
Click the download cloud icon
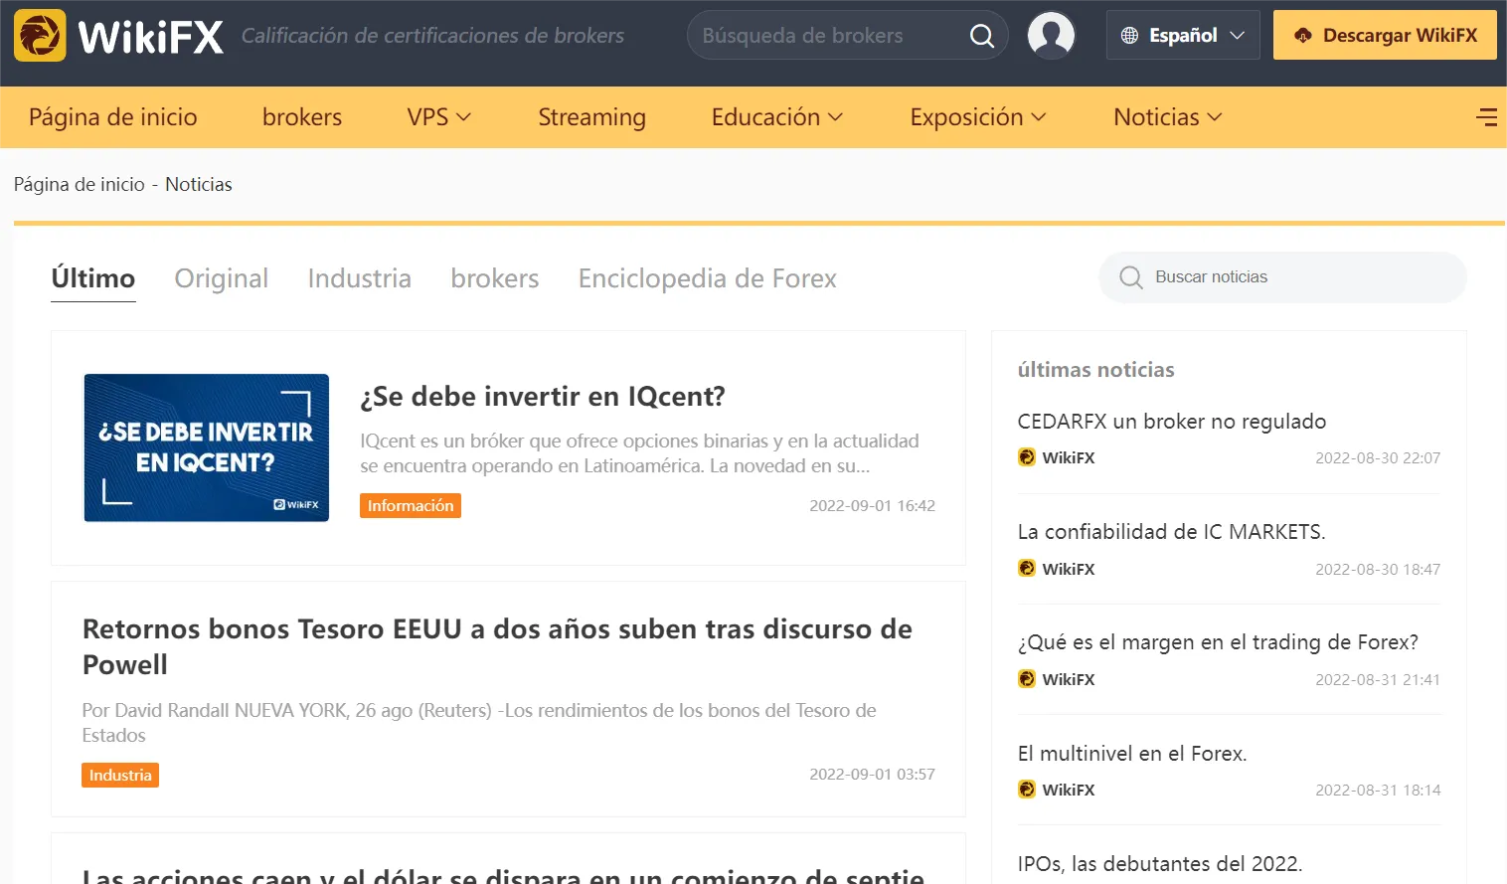click(x=1302, y=36)
